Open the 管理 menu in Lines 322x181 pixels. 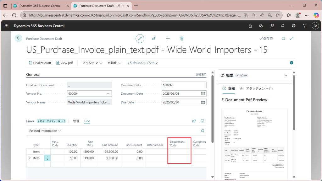(x=76, y=121)
